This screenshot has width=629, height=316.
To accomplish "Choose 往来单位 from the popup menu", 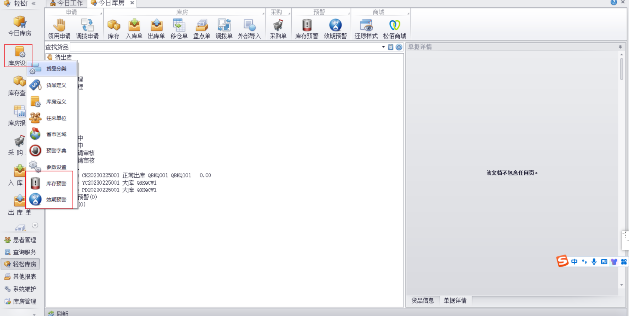I will (52, 118).
